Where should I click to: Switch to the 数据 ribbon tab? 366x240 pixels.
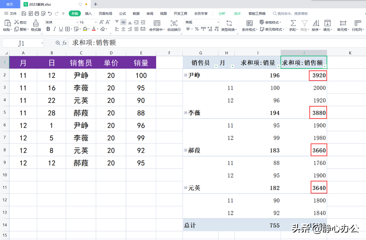[x=136, y=13]
